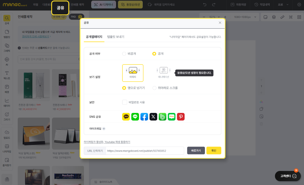Enable the 비밀번호 사용 checkbox
This screenshot has height=185, width=304.
tap(125, 102)
